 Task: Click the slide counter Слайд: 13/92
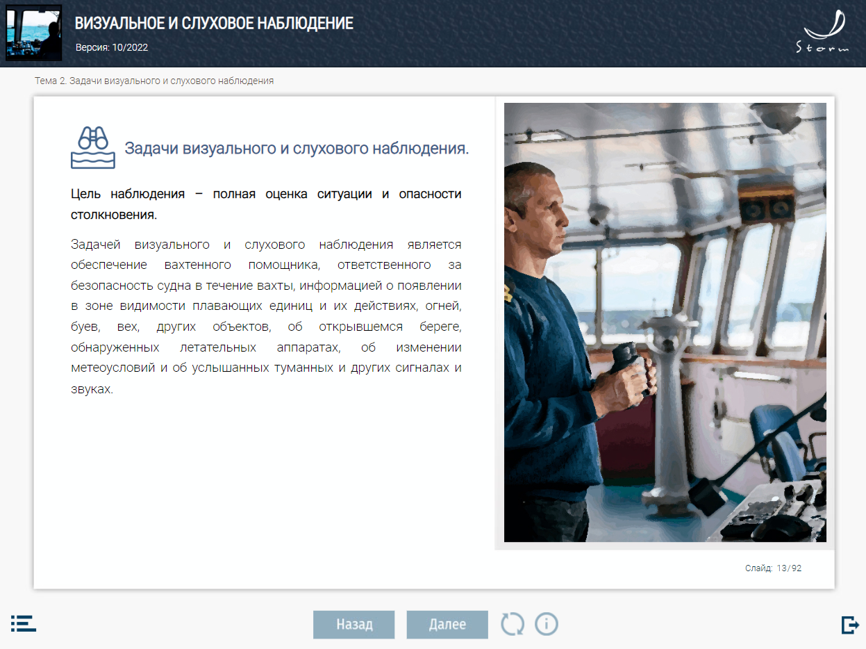tap(774, 568)
